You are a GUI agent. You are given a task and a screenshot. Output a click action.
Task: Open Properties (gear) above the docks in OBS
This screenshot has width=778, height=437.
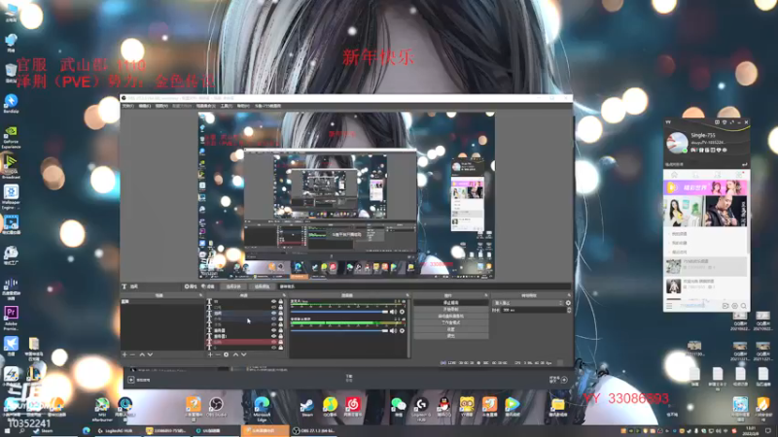[191, 286]
